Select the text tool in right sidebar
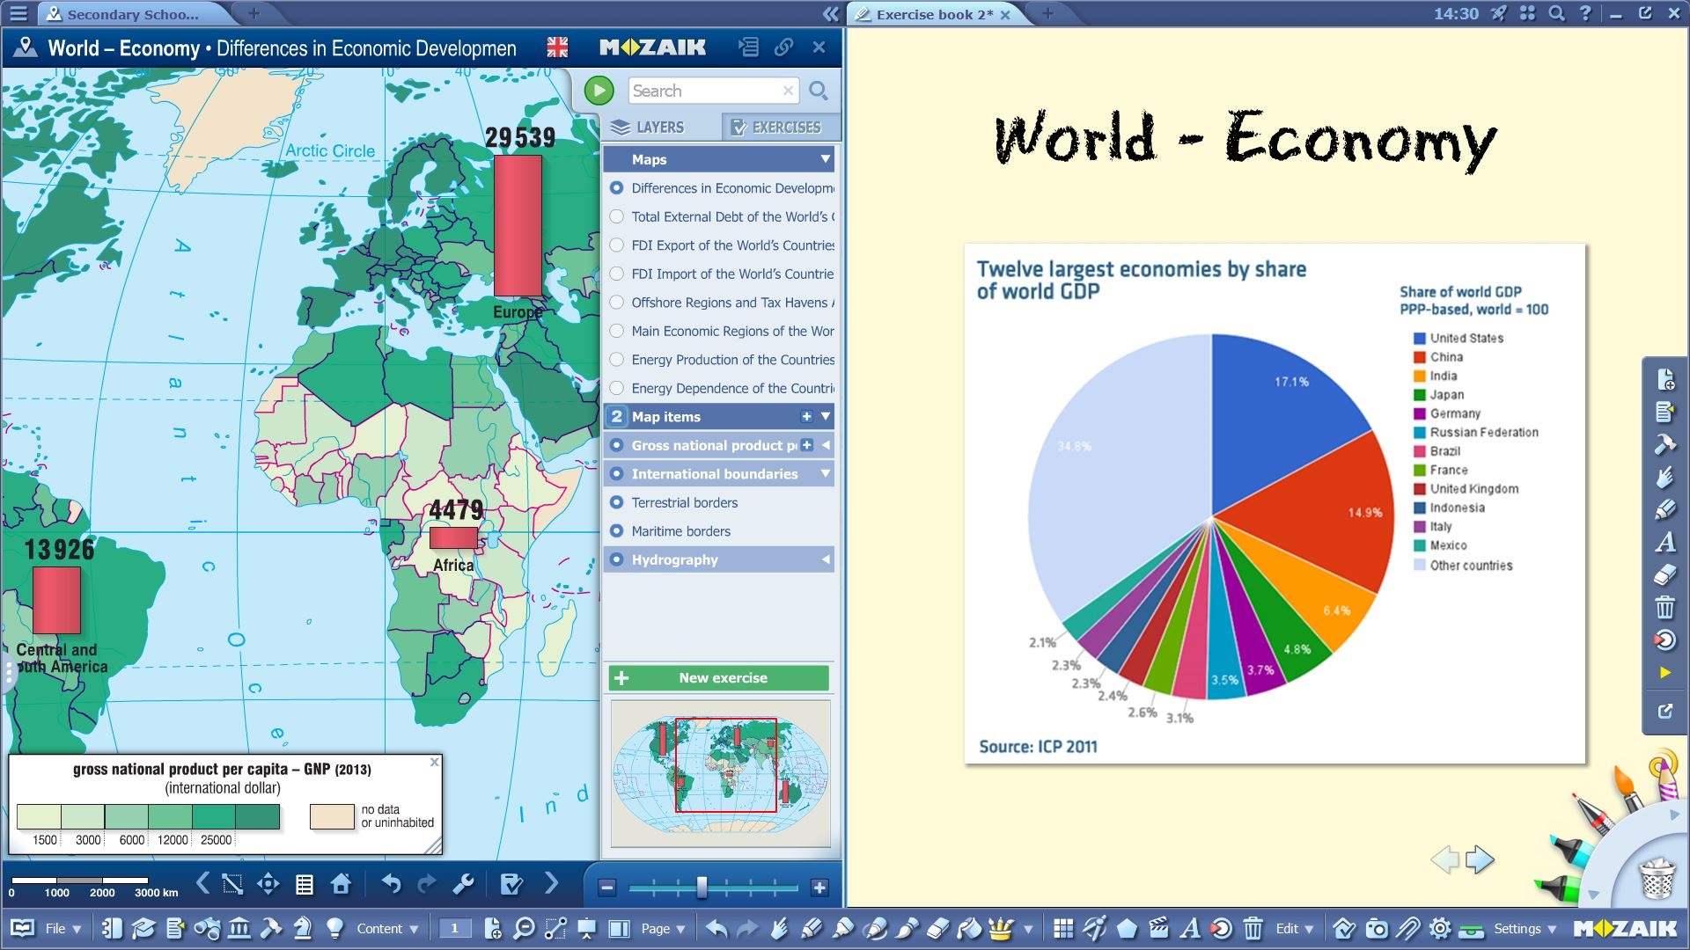 pos(1664,543)
